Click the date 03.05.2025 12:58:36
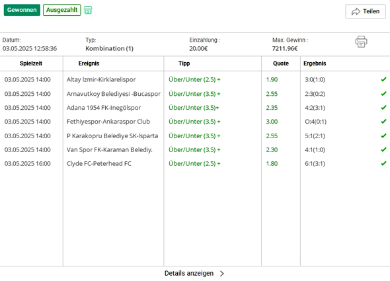390x281 pixels. tap(30, 48)
